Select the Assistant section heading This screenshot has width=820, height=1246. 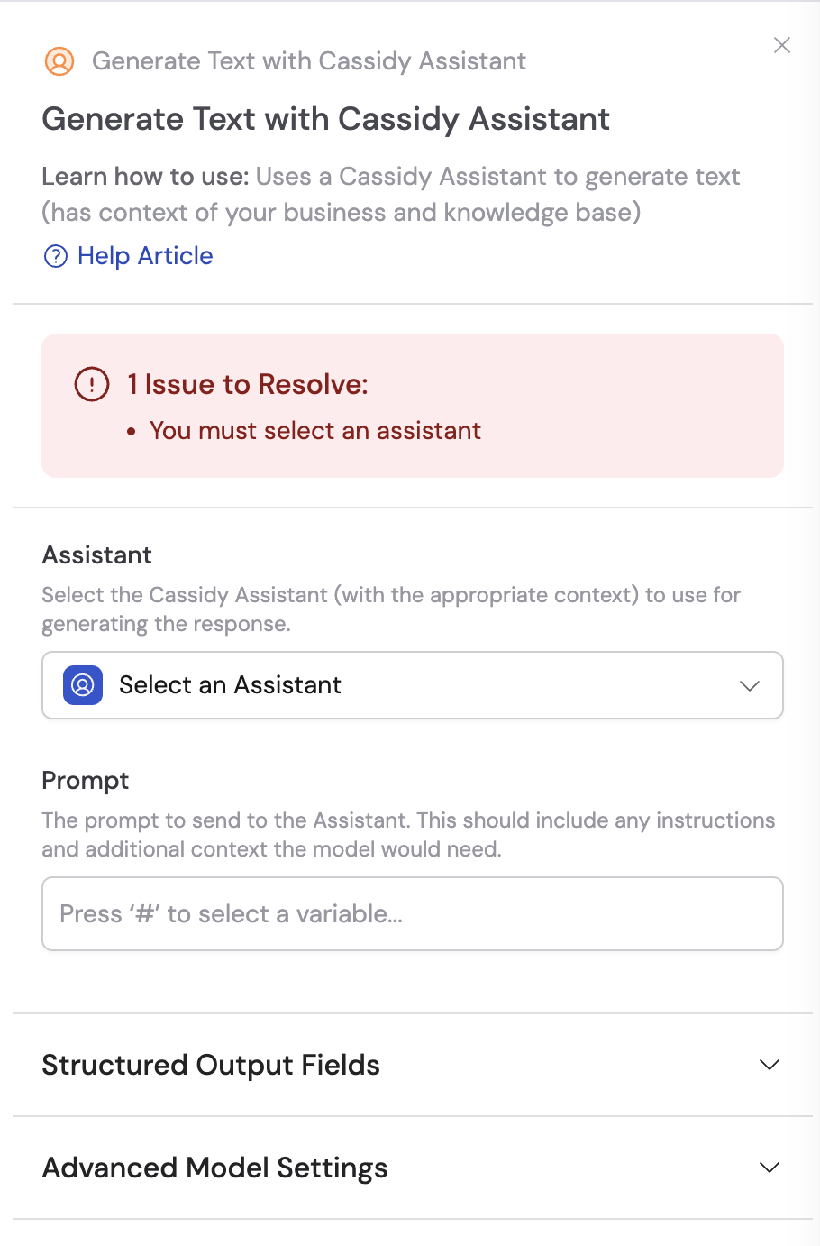[x=96, y=554]
